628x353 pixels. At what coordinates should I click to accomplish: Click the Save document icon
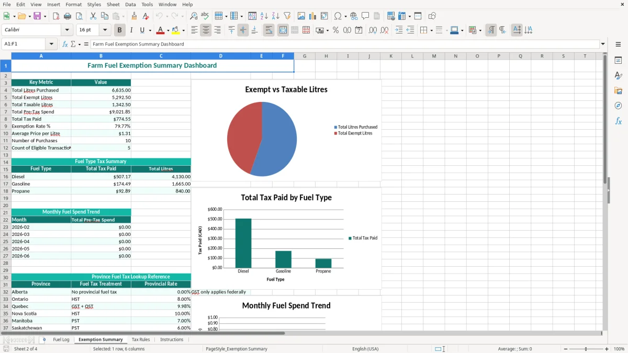click(37, 16)
